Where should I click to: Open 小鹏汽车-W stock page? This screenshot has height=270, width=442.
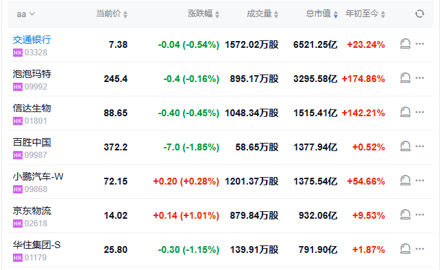[38, 176]
